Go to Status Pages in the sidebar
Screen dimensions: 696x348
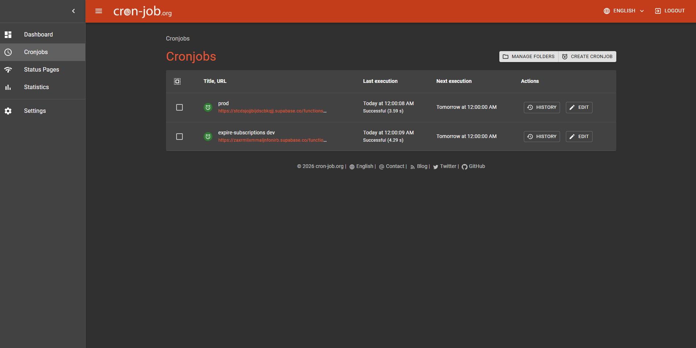41,70
